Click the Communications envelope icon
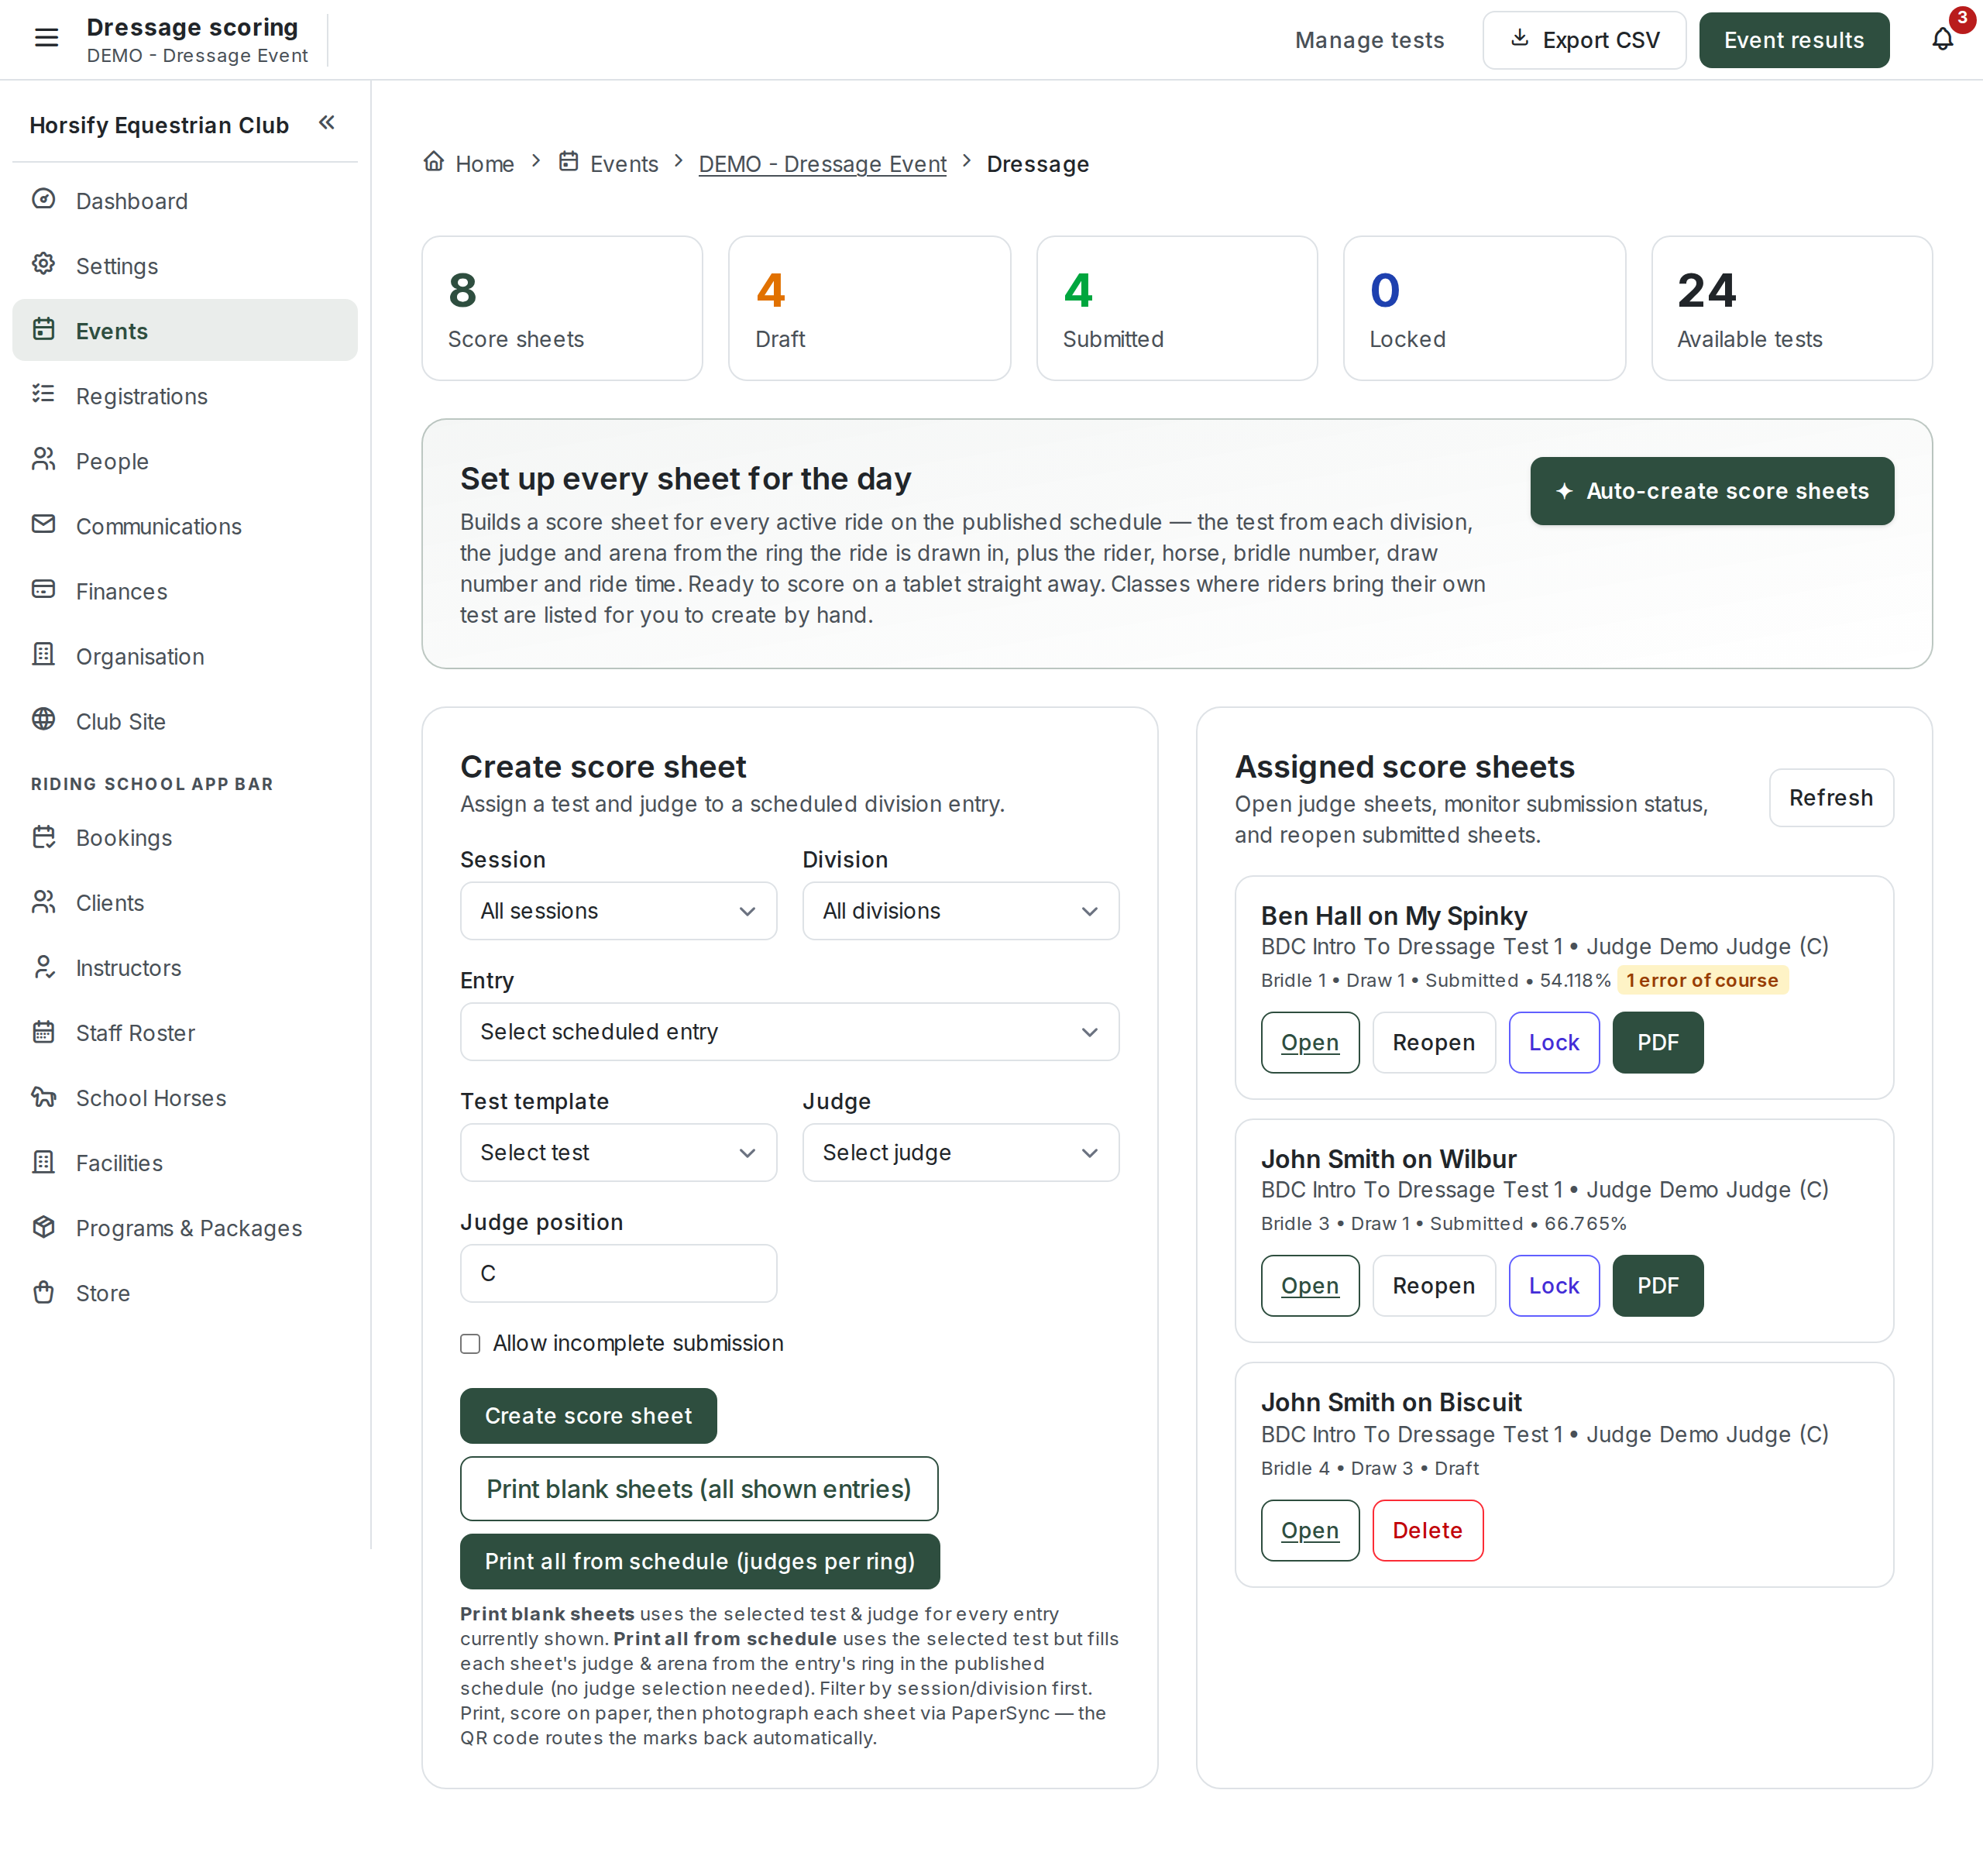 tap(43, 525)
